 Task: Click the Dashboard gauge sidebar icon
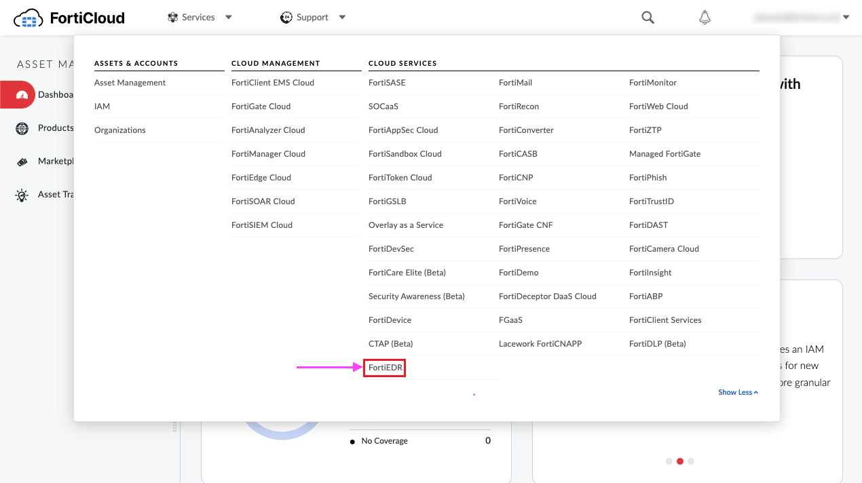[x=22, y=95]
